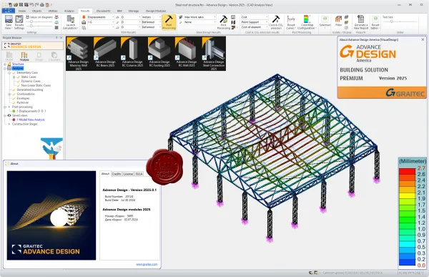Open the Design Modules ribbon tab
This screenshot has width=429, height=277.
coord(156,11)
